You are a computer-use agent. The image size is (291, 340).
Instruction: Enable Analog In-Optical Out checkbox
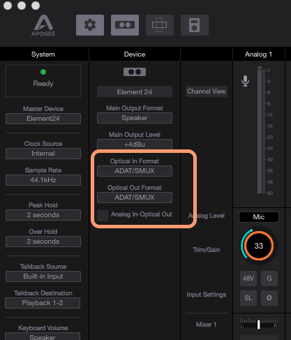pos(103,215)
